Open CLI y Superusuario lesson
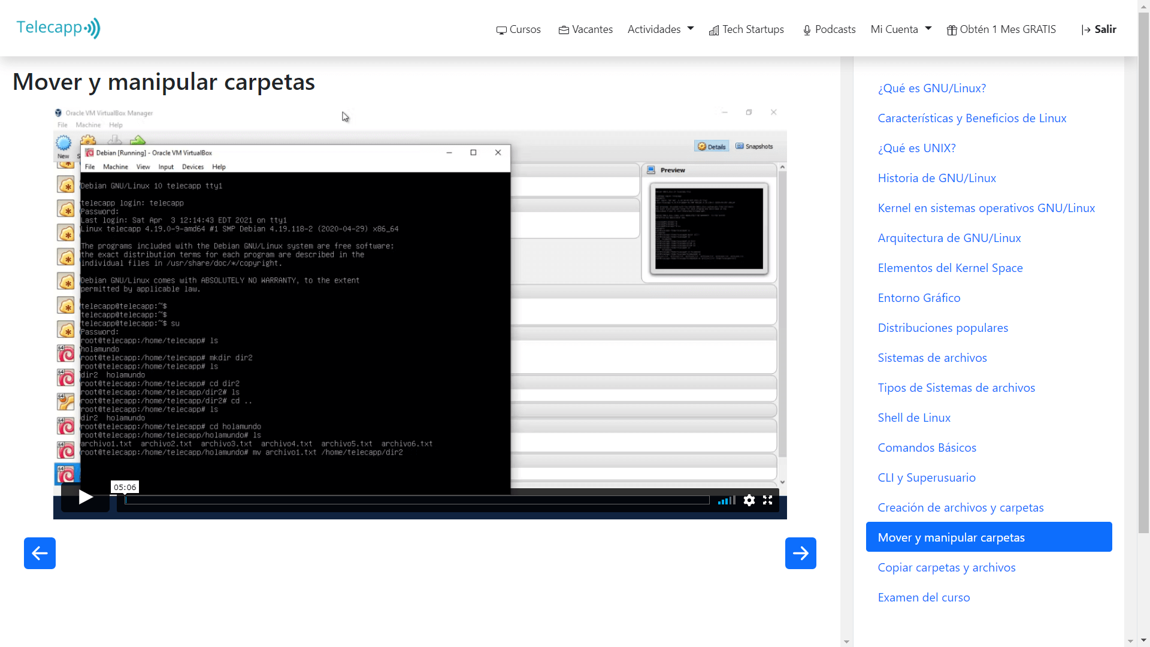 pyautogui.click(x=927, y=477)
